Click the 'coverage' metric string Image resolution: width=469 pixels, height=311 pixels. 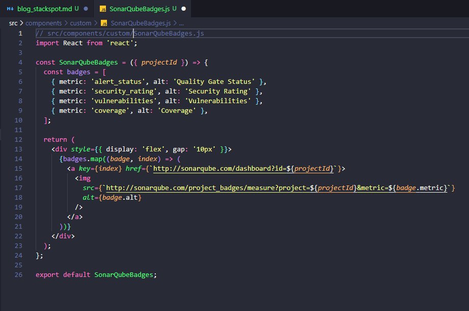pos(110,110)
